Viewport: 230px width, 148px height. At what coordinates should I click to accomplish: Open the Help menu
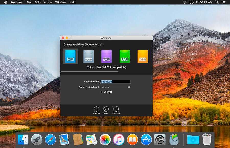[x=72, y=2]
